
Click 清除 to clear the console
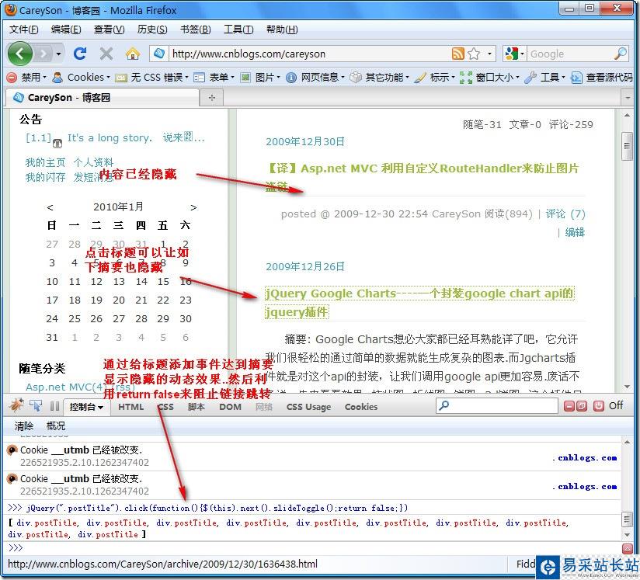[23, 425]
